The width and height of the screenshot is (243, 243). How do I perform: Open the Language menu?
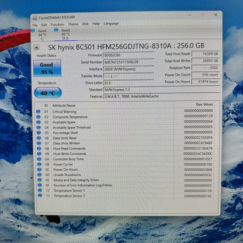pyautogui.click(x=111, y=23)
